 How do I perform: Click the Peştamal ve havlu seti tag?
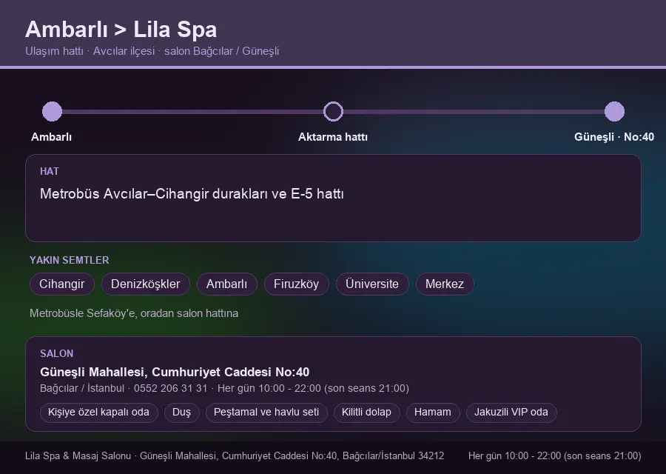(x=266, y=413)
